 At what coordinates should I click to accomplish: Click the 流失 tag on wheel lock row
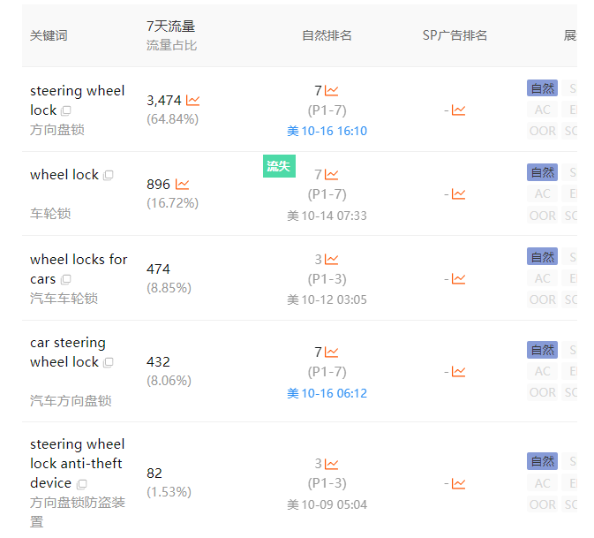click(278, 165)
